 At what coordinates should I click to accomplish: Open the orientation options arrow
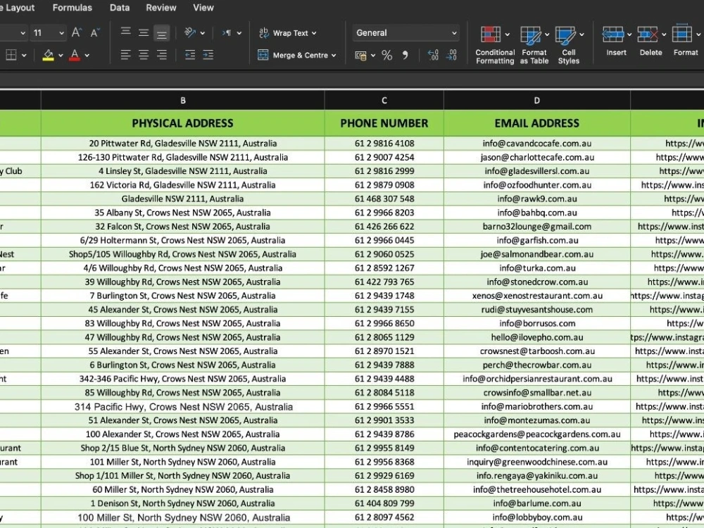point(203,33)
